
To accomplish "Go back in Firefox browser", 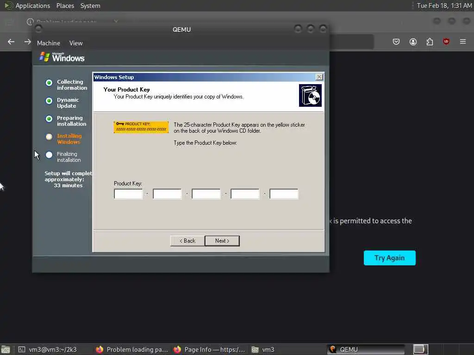I will (x=11, y=42).
